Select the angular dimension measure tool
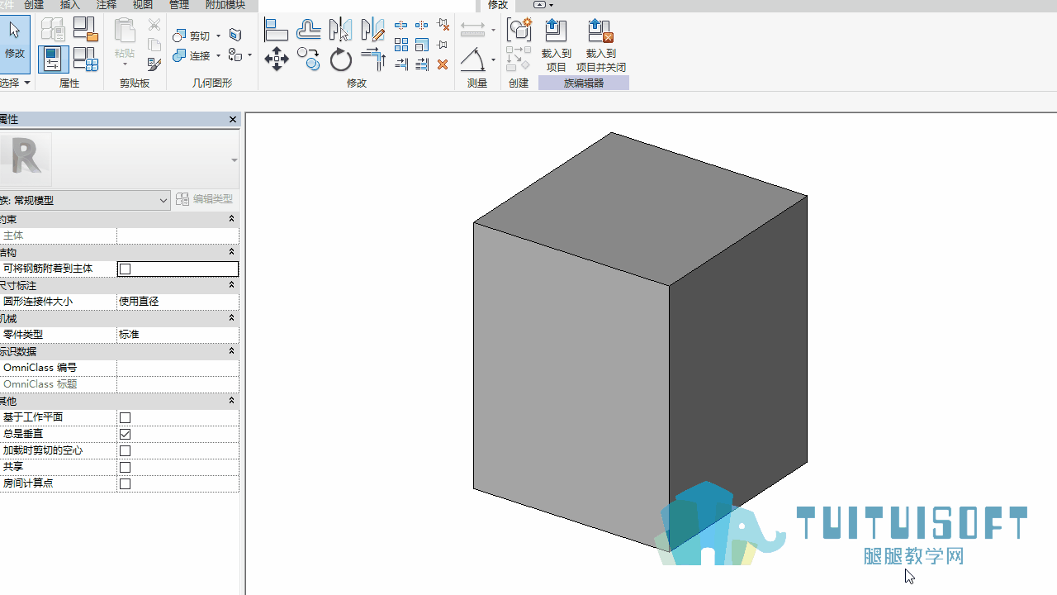The width and height of the screenshot is (1057, 595). point(473,59)
